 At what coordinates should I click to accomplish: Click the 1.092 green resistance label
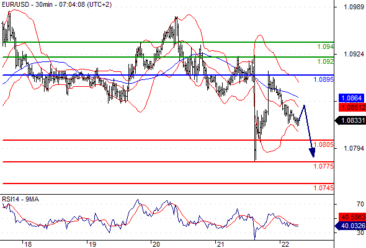click(x=326, y=61)
